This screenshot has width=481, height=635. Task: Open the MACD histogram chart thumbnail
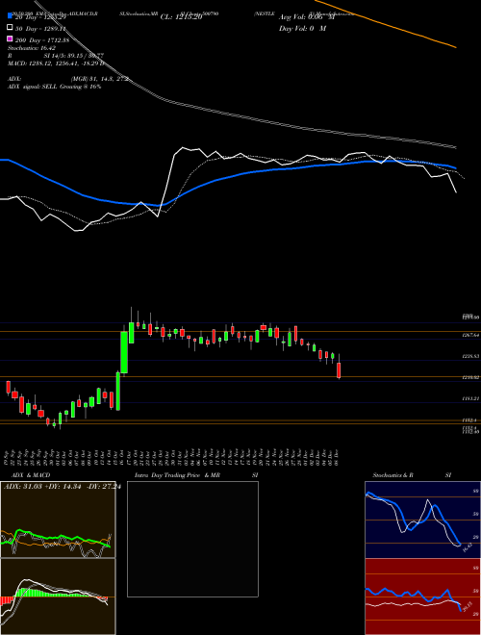(58, 597)
